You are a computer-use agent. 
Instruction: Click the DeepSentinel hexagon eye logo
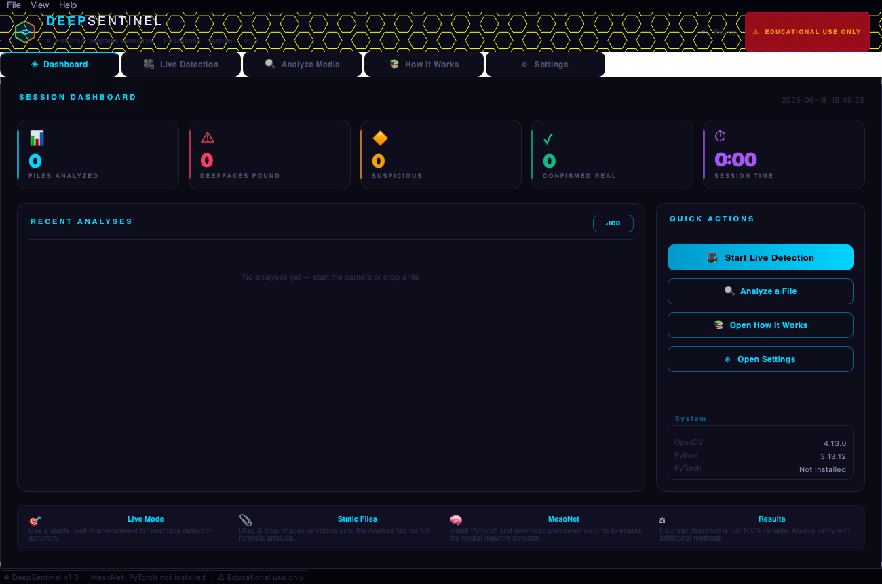point(24,31)
